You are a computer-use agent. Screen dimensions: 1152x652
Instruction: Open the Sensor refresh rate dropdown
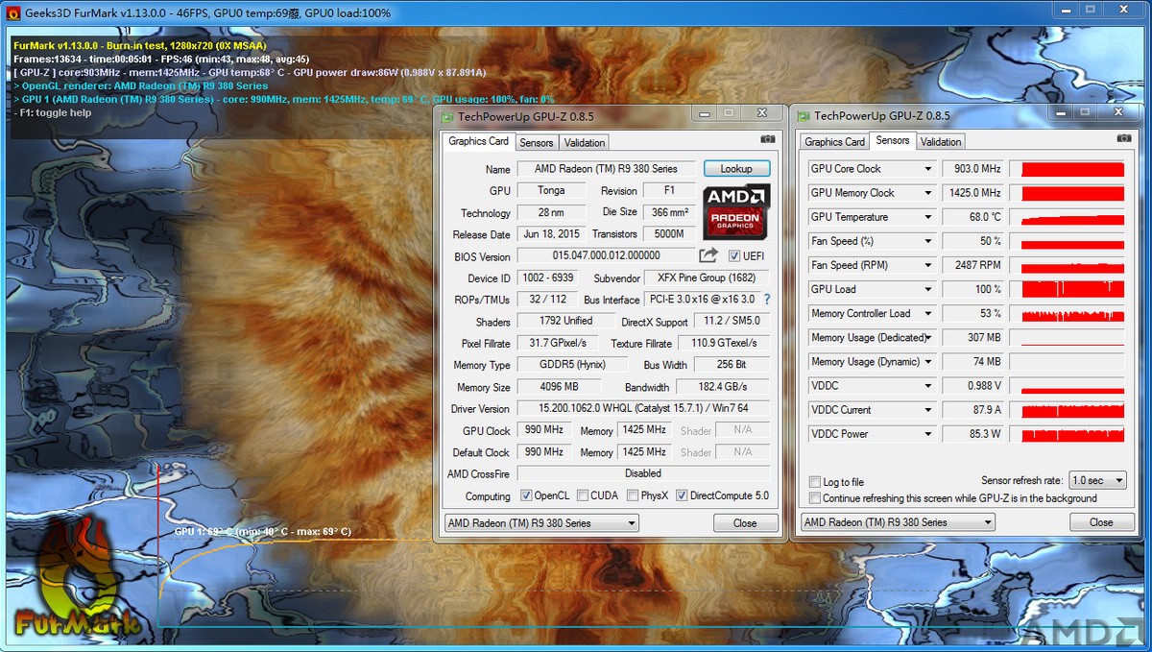[1098, 480]
